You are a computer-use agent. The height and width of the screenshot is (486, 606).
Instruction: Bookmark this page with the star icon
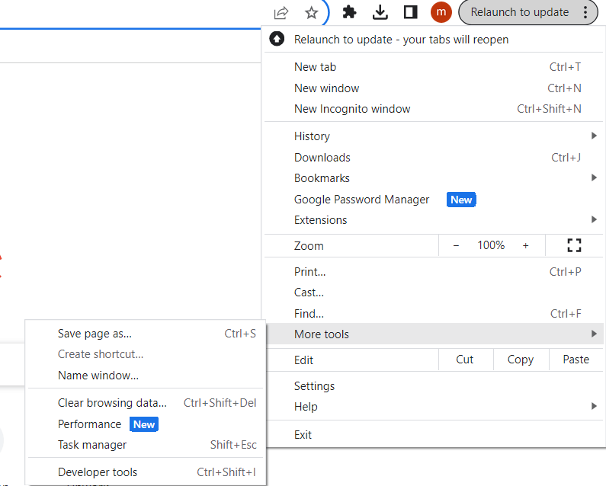pos(311,12)
